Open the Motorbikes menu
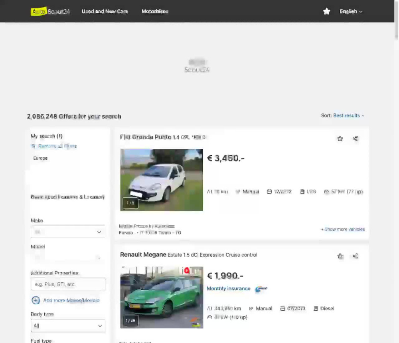 tap(155, 12)
